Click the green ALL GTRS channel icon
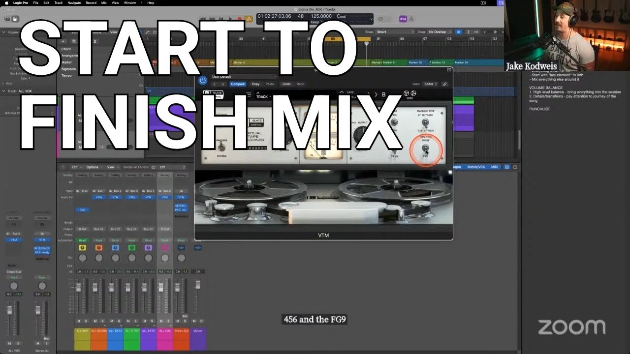The image size is (630, 354). (x=132, y=248)
